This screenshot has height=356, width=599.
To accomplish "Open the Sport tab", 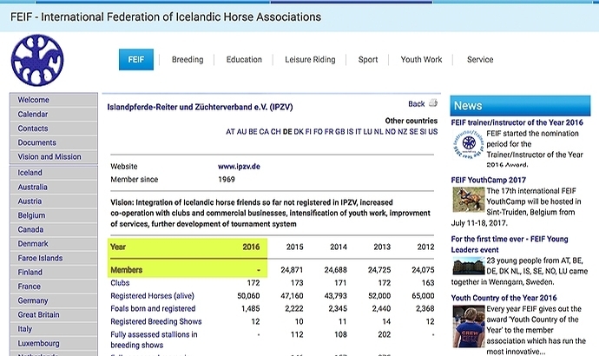I will (x=368, y=60).
